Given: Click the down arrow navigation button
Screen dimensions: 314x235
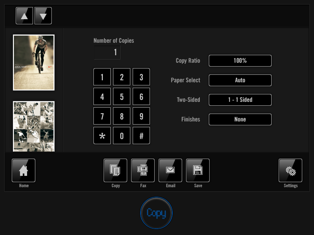Looking at the screenshot, I should coord(43,16).
